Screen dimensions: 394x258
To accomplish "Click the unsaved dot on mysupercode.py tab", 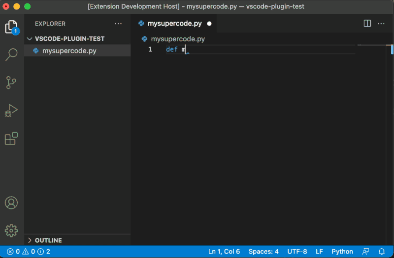I will click(x=209, y=24).
